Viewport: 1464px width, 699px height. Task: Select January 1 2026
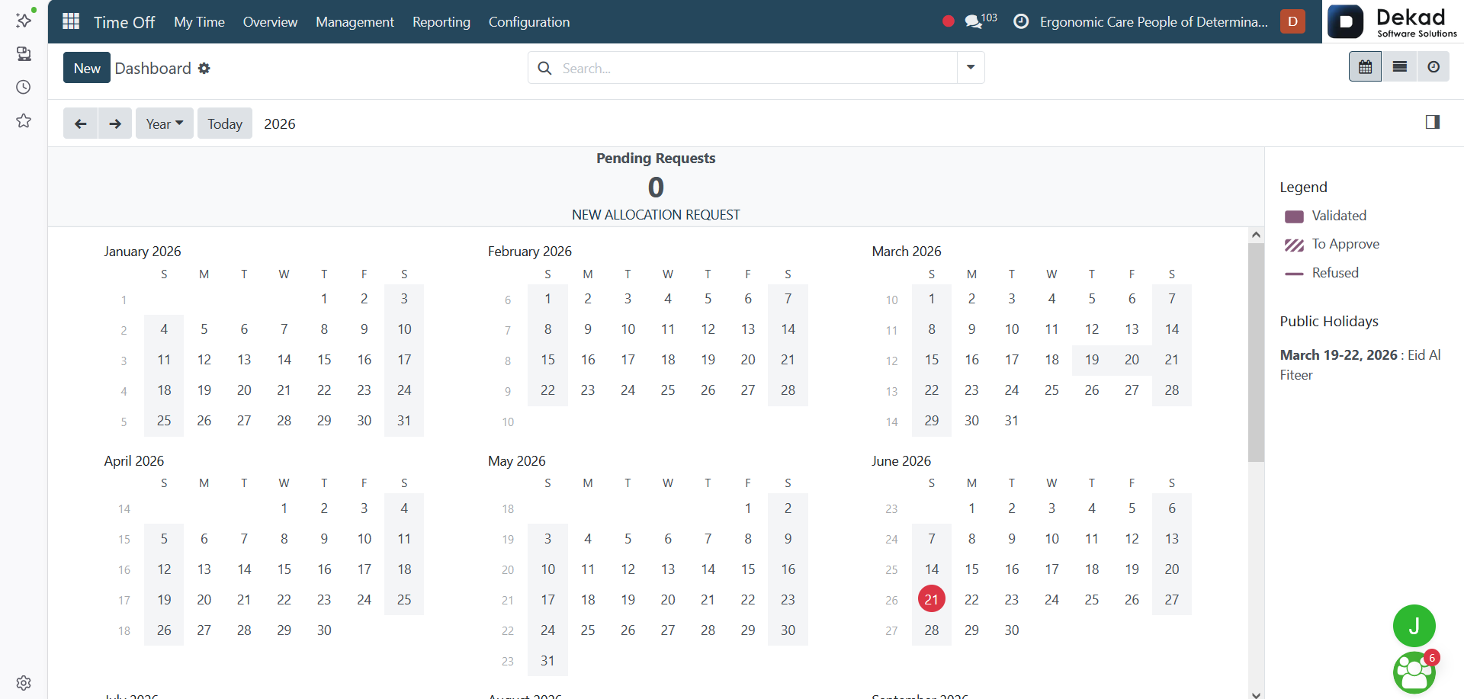point(324,299)
